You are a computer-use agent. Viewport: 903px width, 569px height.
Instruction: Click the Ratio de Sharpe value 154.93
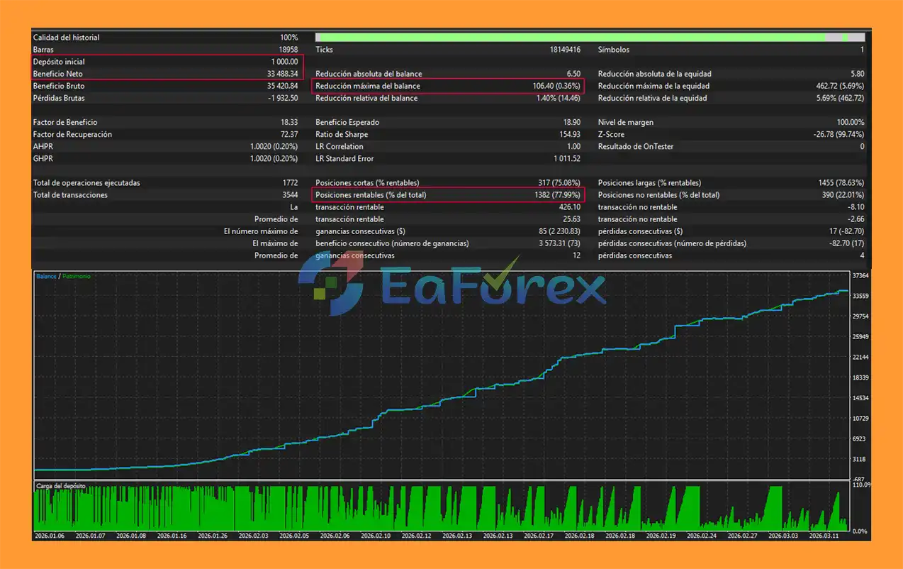coord(569,135)
